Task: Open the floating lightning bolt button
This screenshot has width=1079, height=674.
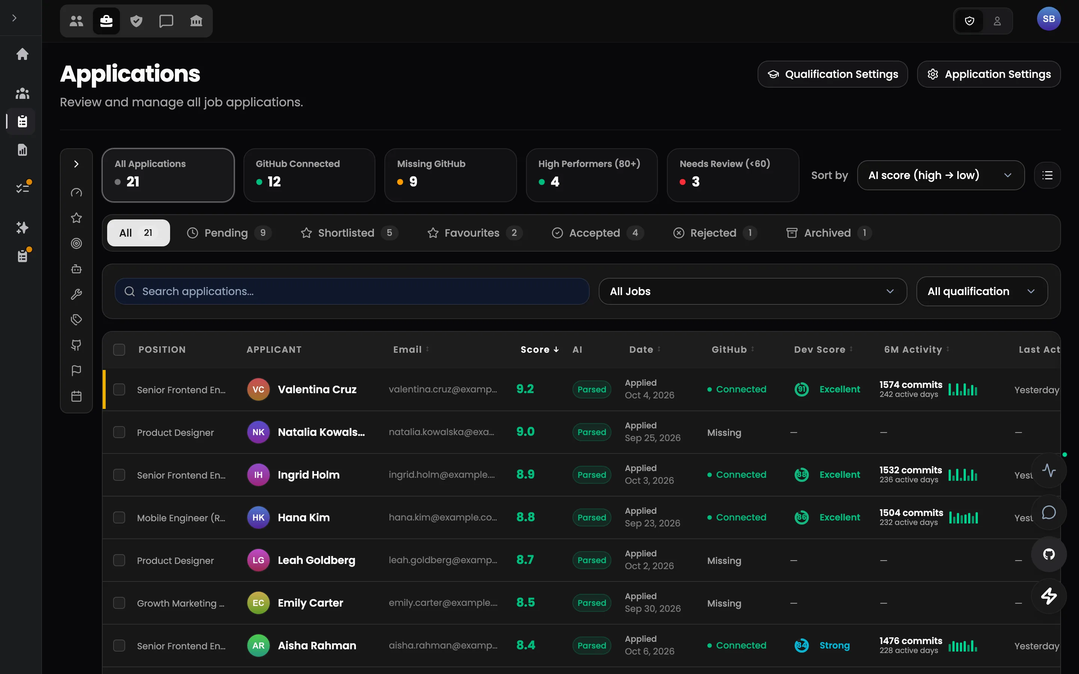Action: point(1049,596)
